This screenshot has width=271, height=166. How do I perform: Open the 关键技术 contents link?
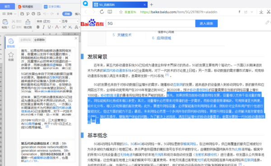124,35
